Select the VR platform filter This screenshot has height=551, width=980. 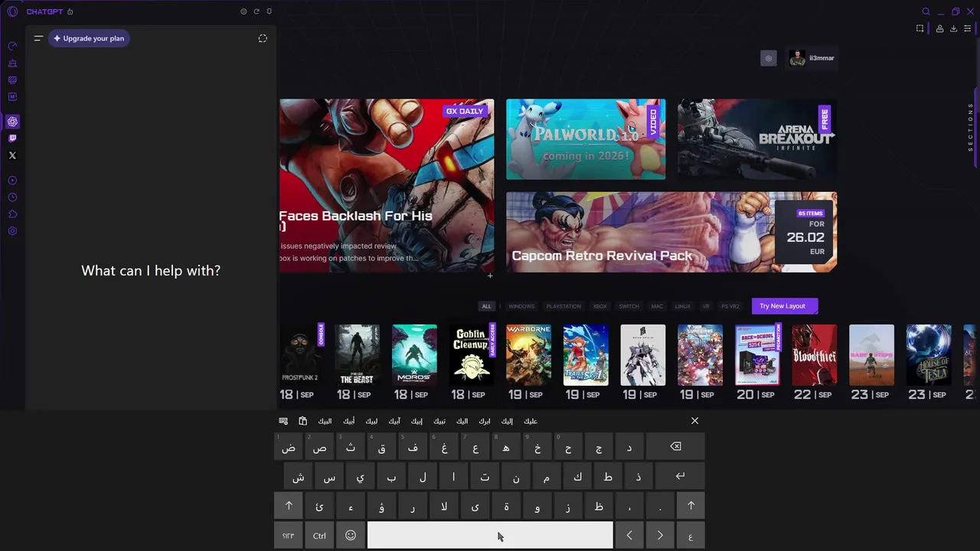point(706,306)
